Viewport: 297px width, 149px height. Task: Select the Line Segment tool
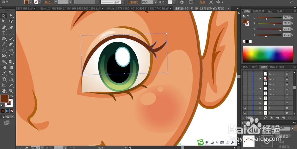coord(11,33)
